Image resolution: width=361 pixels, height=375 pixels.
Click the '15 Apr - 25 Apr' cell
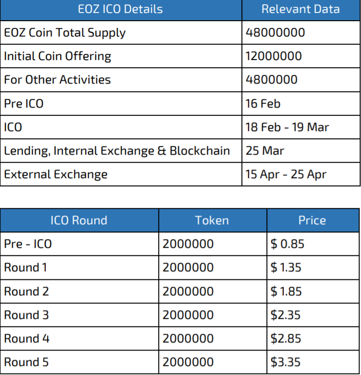coord(286,174)
